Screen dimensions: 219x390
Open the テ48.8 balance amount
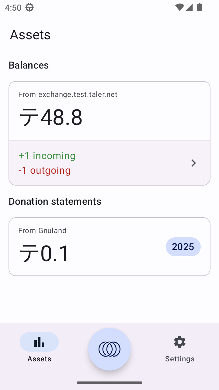[51, 118]
